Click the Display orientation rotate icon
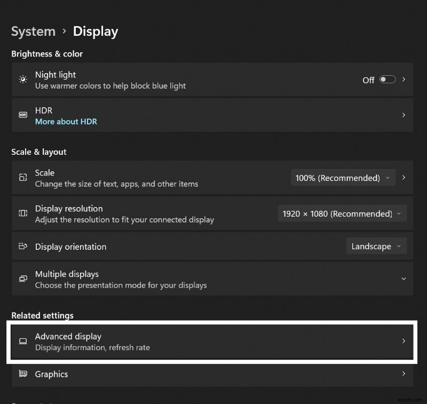 coord(22,246)
